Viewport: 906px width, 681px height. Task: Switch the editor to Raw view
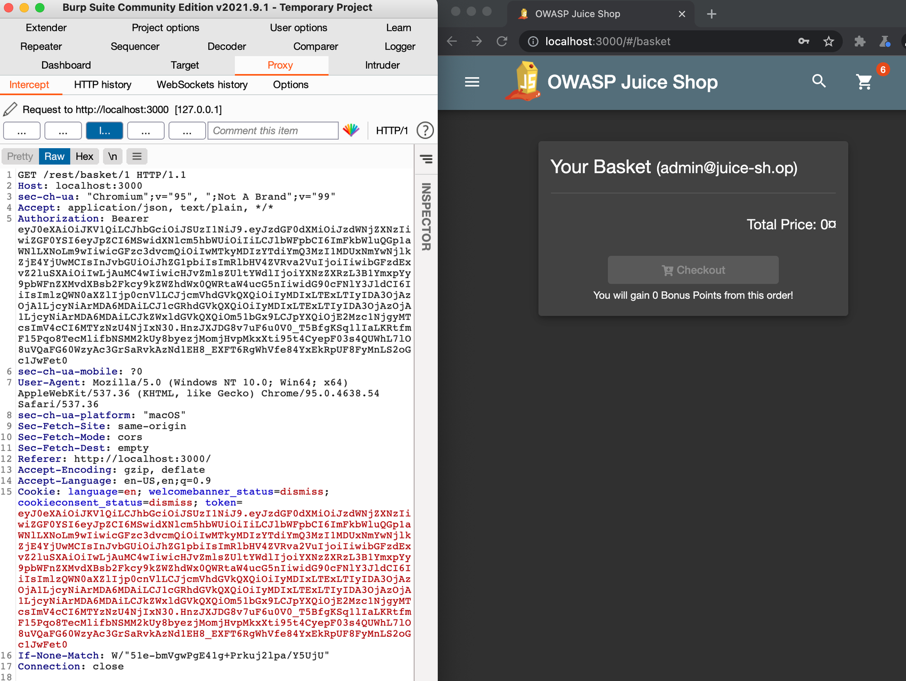coord(54,156)
